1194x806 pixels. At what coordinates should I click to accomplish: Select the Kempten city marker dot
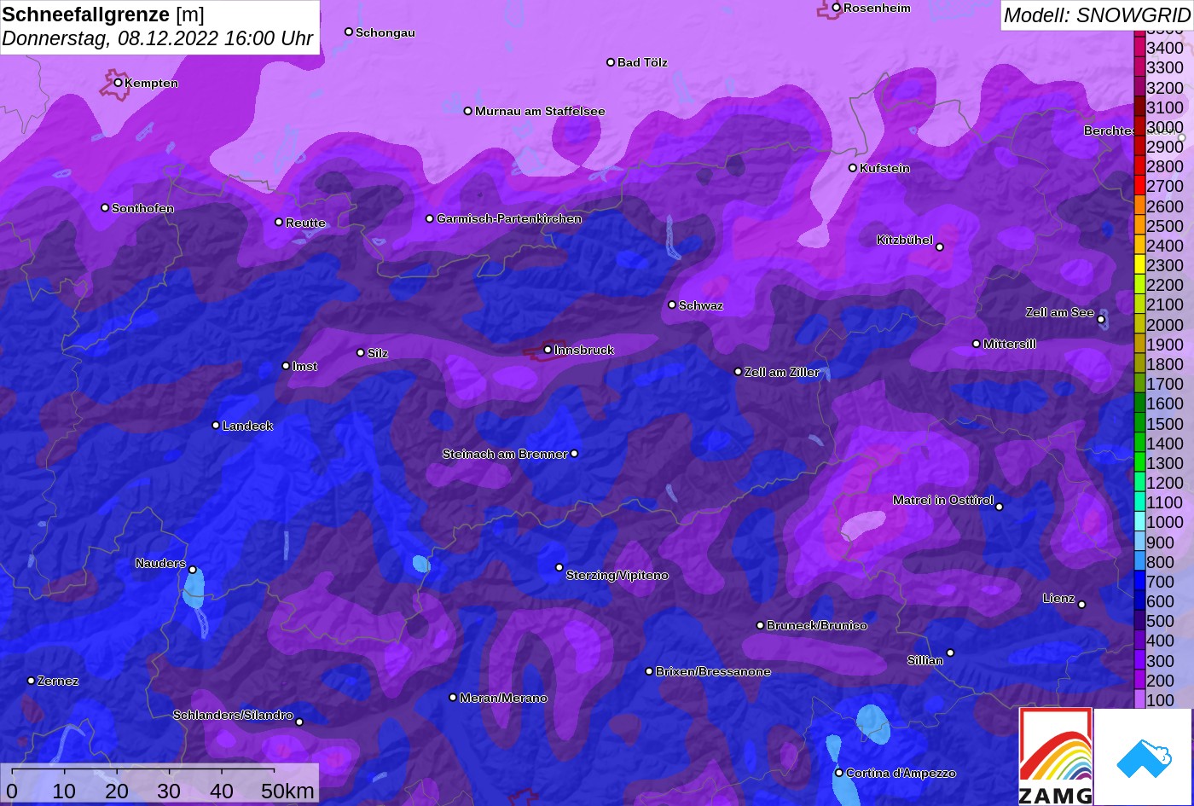pyautogui.click(x=118, y=83)
